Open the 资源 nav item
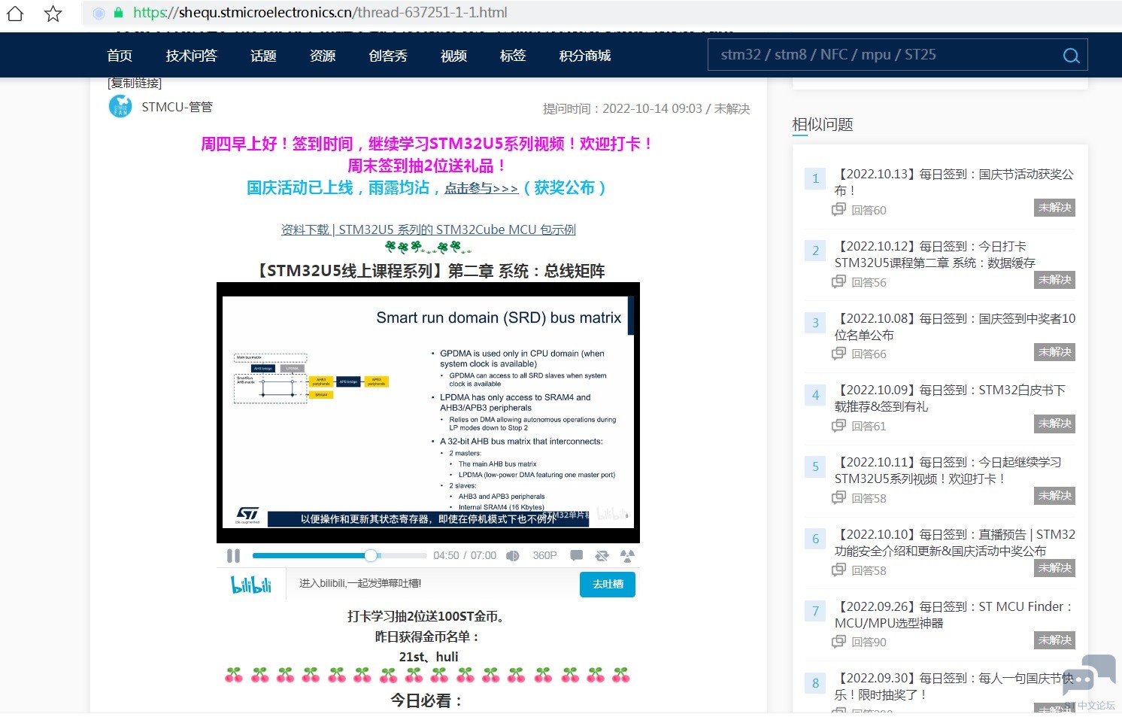The width and height of the screenshot is (1122, 717). click(x=323, y=56)
